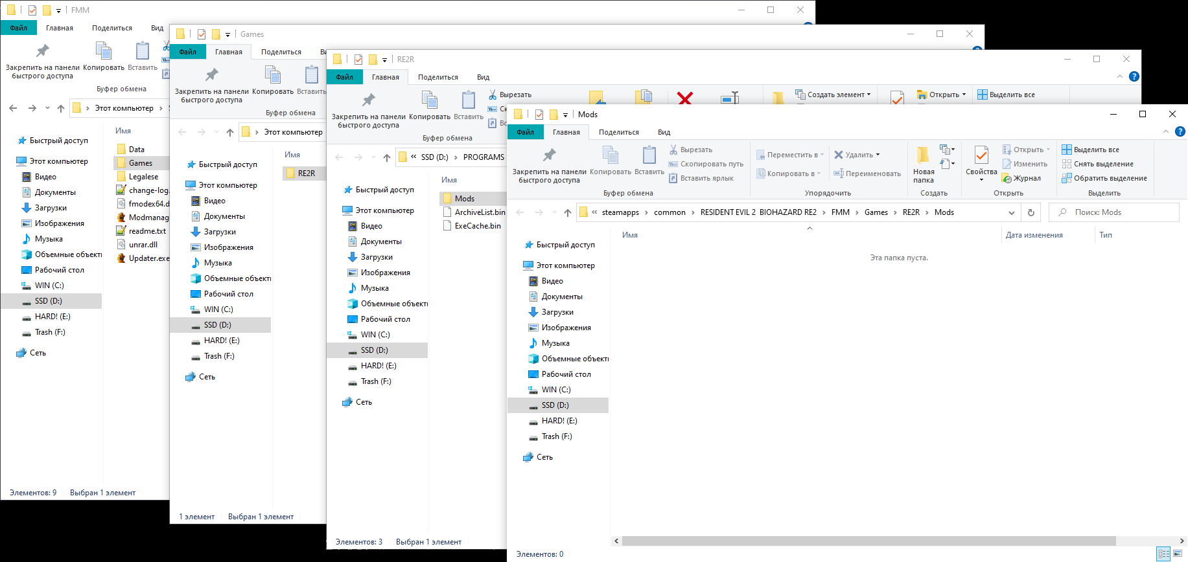
Task: Click FMM breadcrumb in Mods address bar
Action: point(841,212)
